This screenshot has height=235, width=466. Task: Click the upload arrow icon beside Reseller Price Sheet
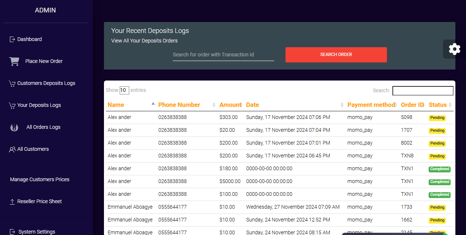click(x=12, y=202)
